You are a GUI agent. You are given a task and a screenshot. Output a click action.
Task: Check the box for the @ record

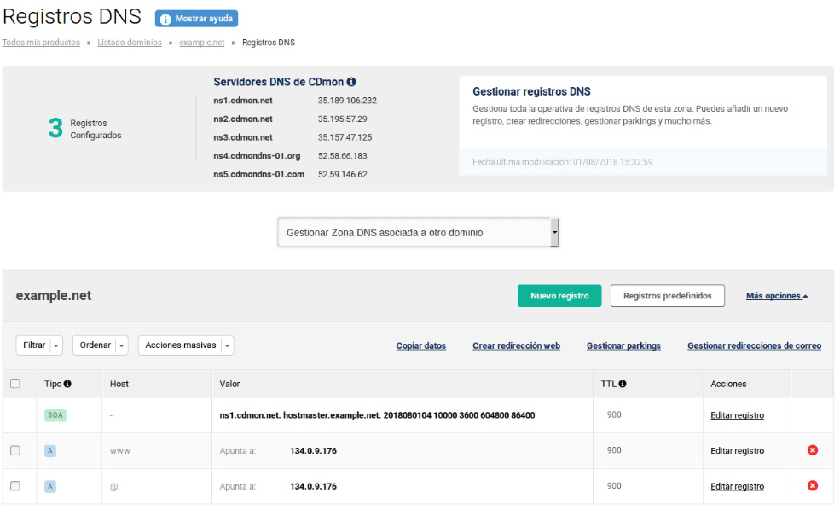tap(15, 486)
